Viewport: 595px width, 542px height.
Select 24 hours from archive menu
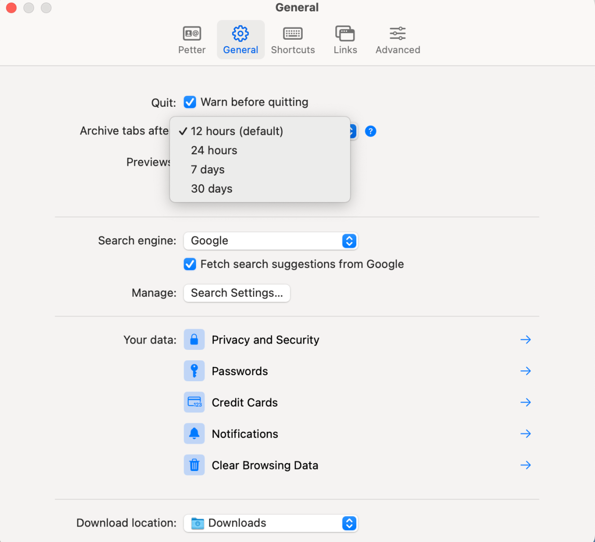pyautogui.click(x=214, y=150)
